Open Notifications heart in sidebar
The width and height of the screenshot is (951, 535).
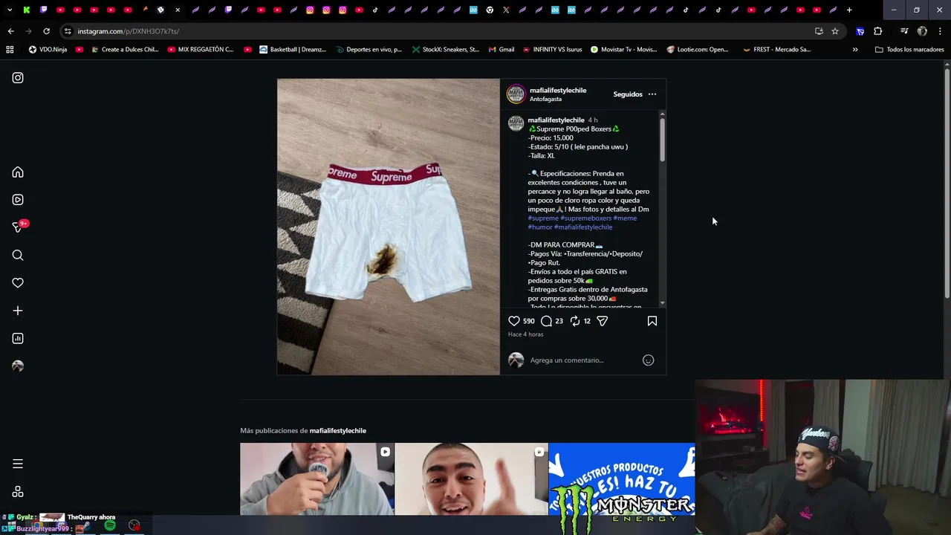[18, 283]
